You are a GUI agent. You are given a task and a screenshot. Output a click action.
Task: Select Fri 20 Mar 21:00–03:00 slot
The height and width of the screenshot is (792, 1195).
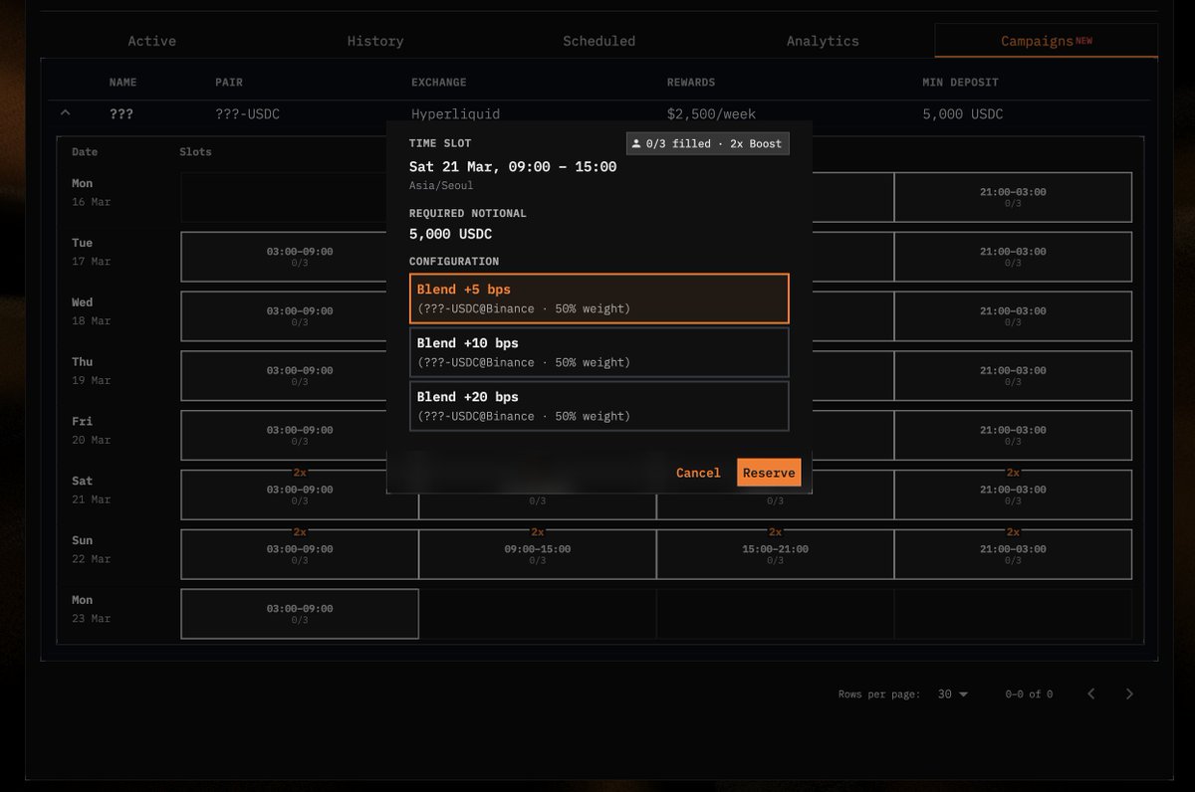point(1013,436)
